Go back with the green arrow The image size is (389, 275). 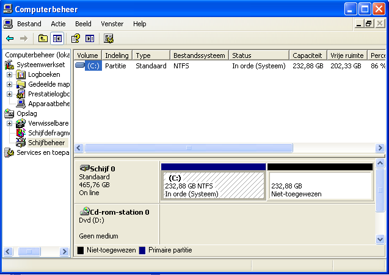10,38
